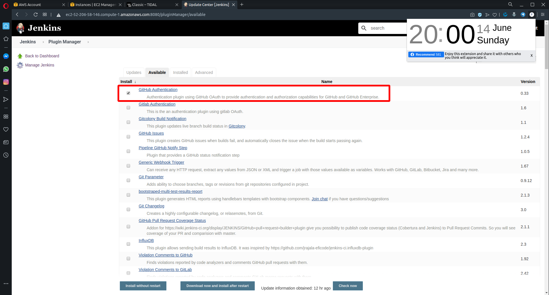
Task: Open the Gitcolony link in description
Action: (x=237, y=126)
